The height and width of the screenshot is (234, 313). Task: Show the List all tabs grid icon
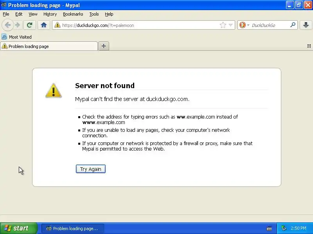coord(309,46)
